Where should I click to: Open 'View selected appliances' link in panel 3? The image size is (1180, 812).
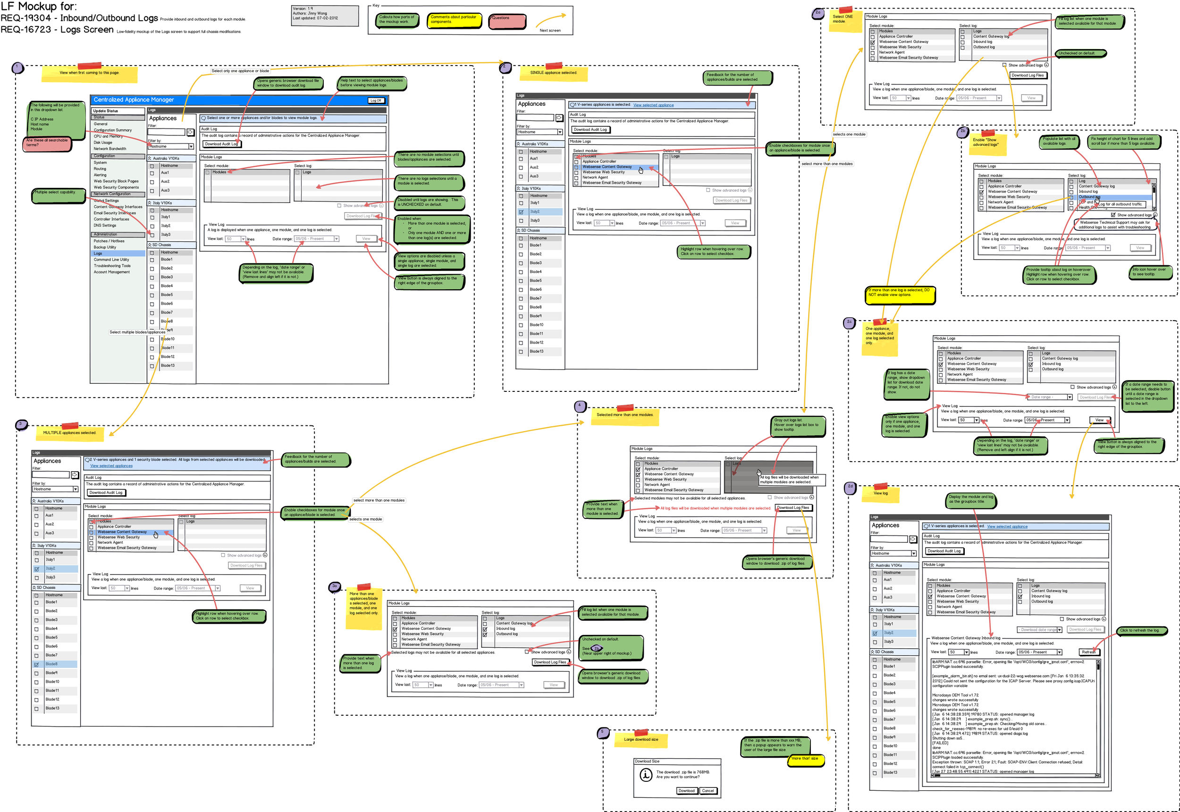pyautogui.click(x=111, y=466)
